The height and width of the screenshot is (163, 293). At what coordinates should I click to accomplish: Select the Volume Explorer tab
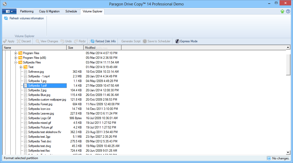93,11
